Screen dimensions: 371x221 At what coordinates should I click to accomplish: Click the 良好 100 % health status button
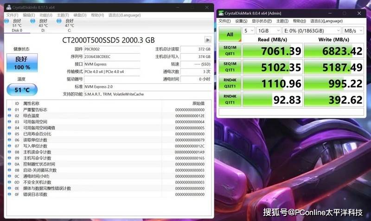22,63
